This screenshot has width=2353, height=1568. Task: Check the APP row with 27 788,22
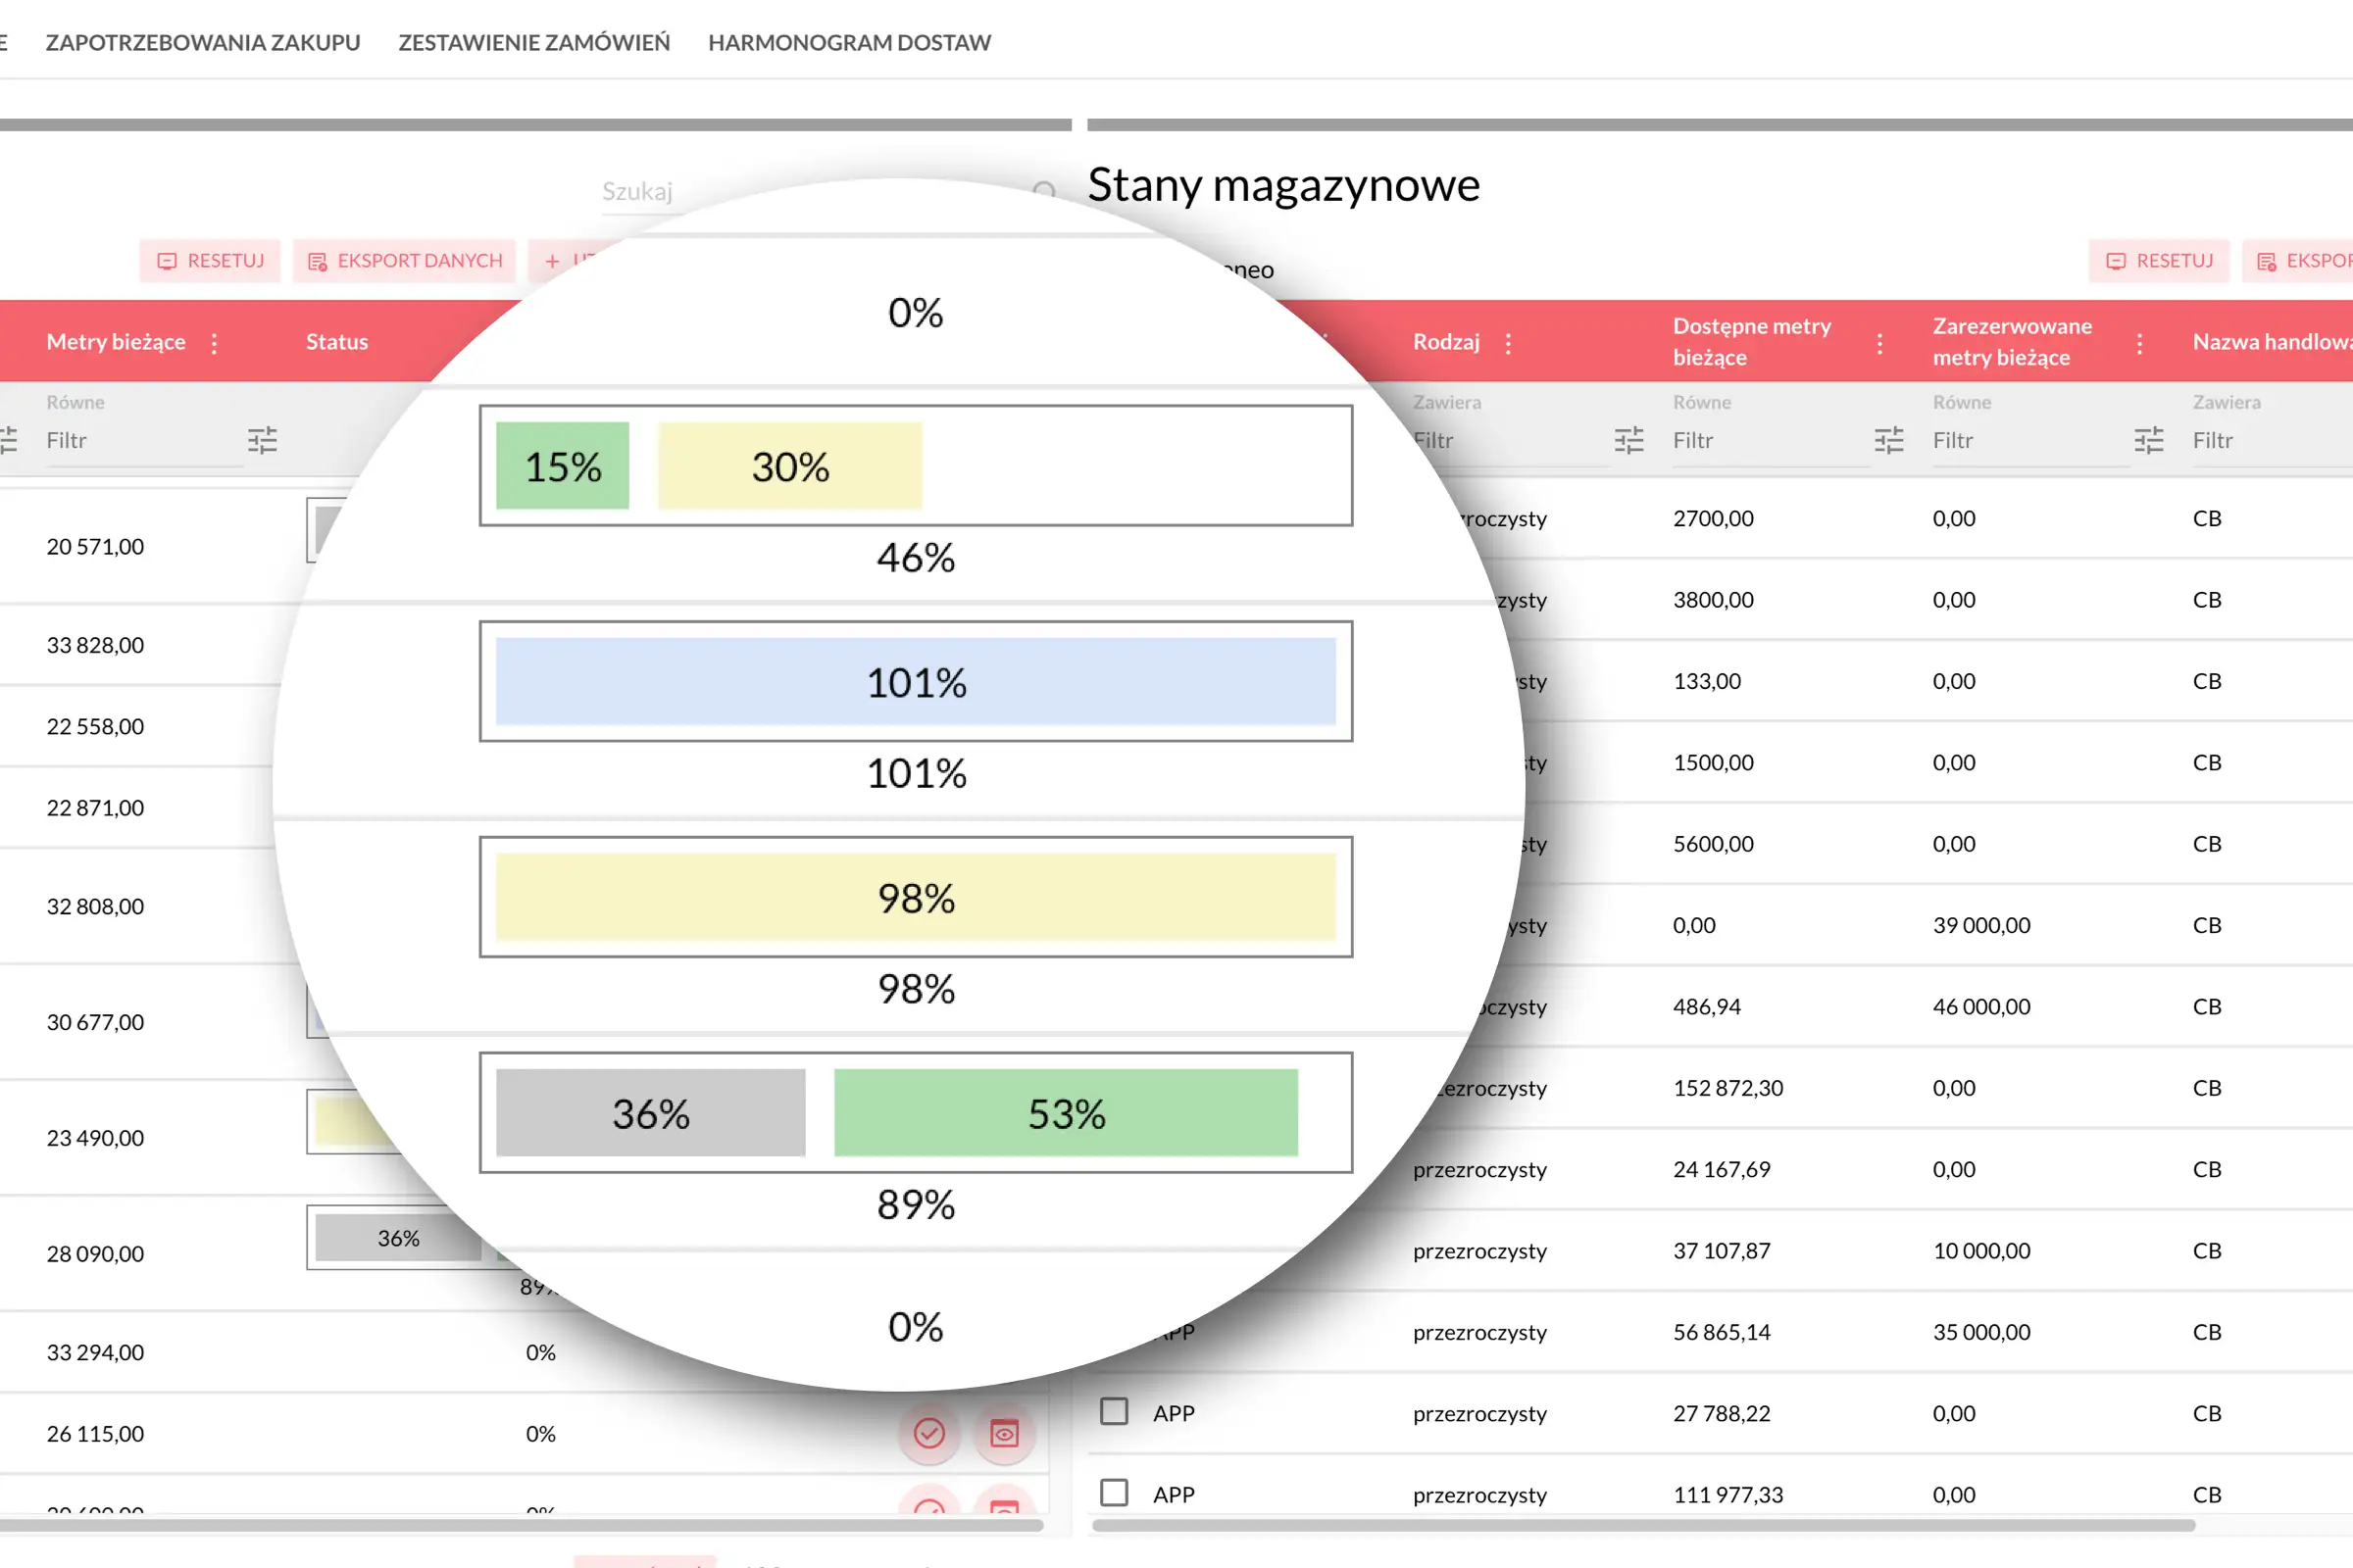[1114, 1411]
